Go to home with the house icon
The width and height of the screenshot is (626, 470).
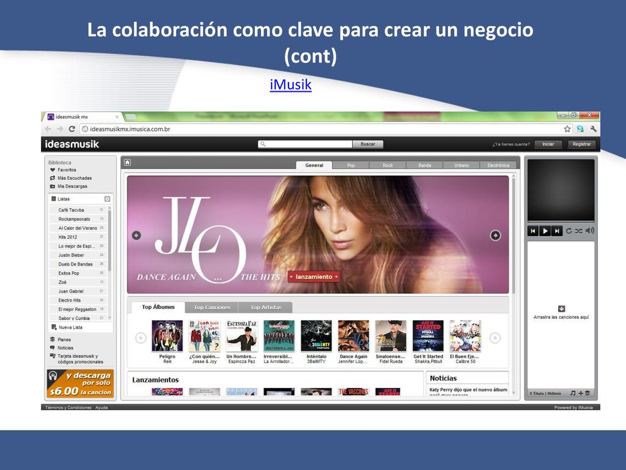click(127, 162)
